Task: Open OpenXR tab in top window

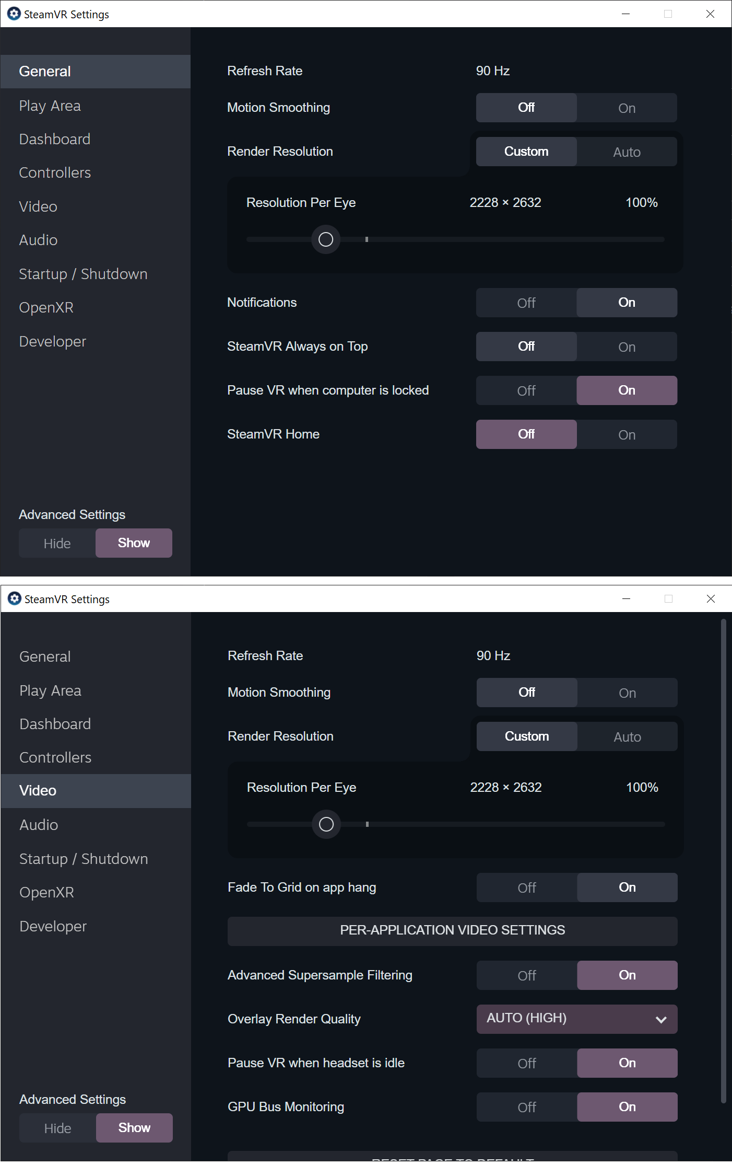Action: click(96, 307)
